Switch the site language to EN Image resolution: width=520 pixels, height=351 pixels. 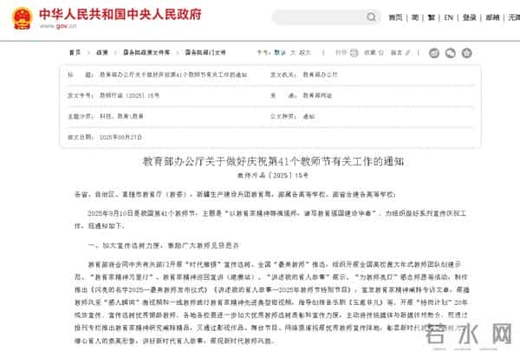pos(448,17)
